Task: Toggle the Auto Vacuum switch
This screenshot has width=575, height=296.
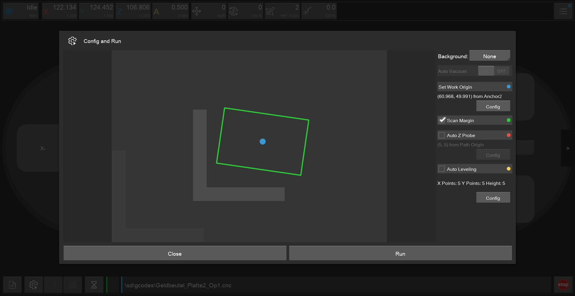Action: tap(493, 71)
